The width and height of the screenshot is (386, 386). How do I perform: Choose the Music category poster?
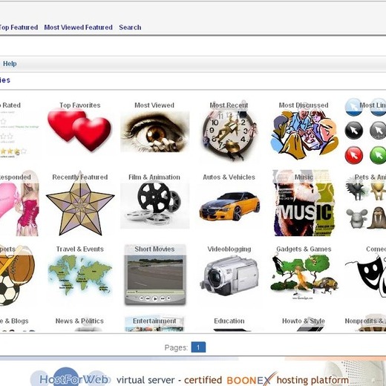pos(304,203)
